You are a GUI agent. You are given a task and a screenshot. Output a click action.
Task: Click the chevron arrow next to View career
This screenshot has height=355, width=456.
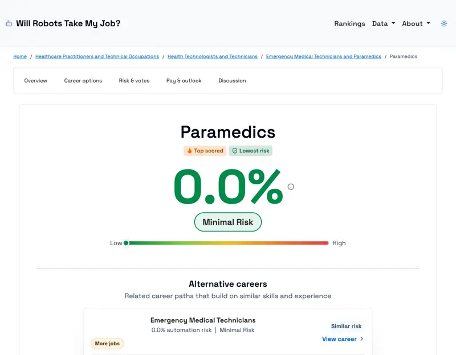click(x=361, y=339)
